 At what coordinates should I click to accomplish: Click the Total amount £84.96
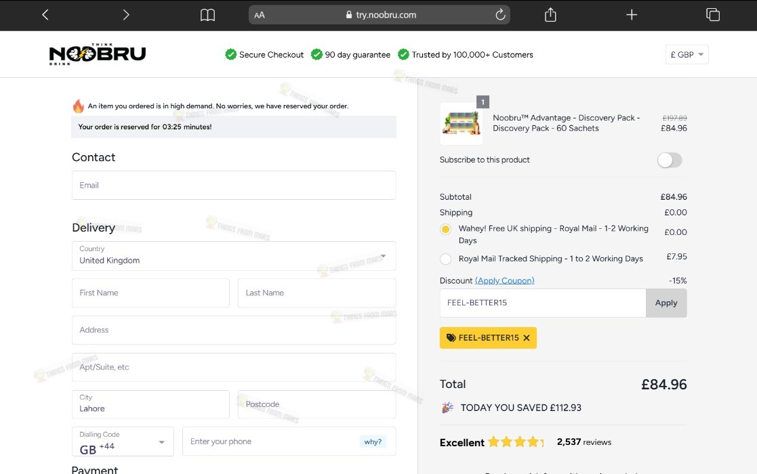[664, 385]
